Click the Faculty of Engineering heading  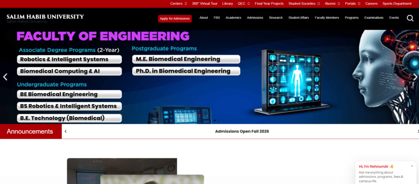click(103, 36)
